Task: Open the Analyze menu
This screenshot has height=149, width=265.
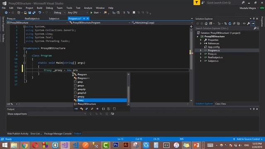Action: coord(88,8)
